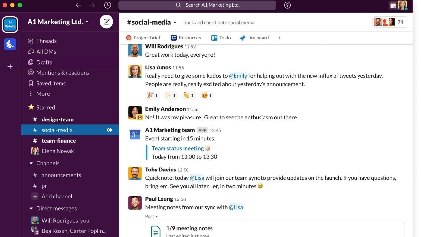The height and width of the screenshot is (237, 421).
Task: Collapse the Channels section
Action: (31, 163)
